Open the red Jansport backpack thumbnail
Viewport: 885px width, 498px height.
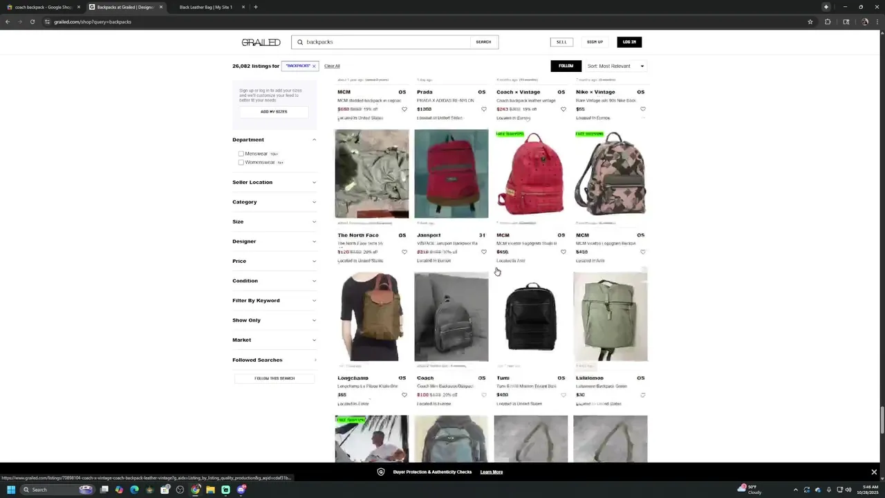pyautogui.click(x=451, y=174)
